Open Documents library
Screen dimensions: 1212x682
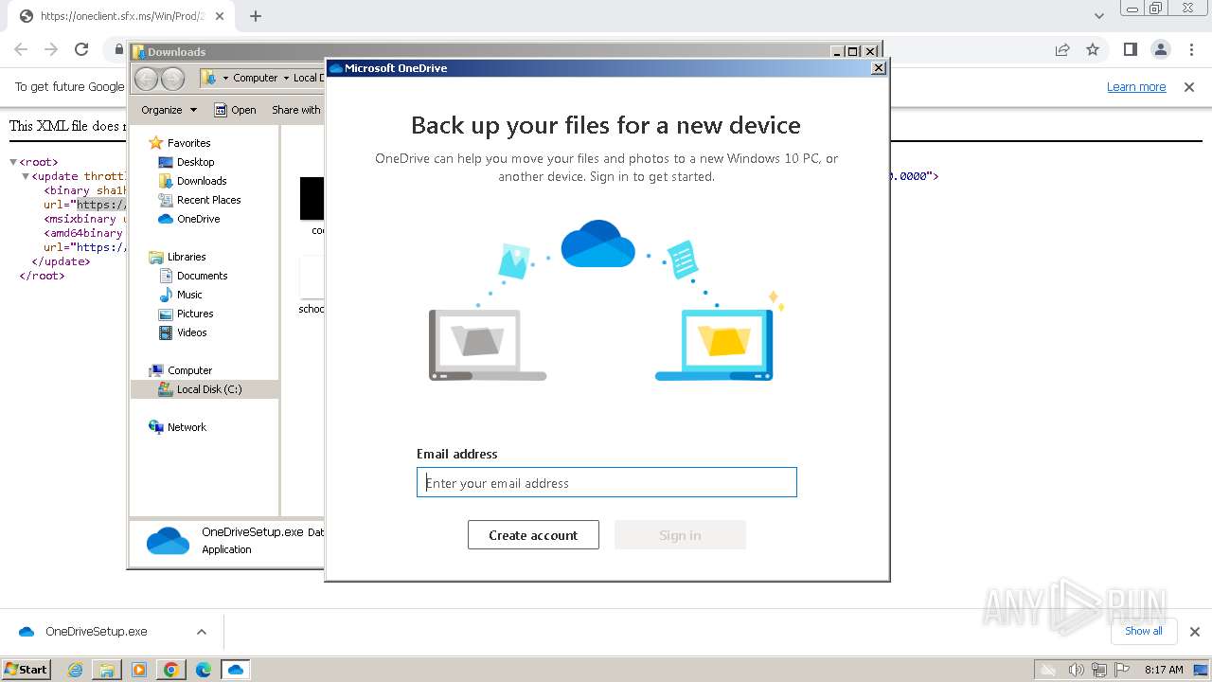[202, 276]
